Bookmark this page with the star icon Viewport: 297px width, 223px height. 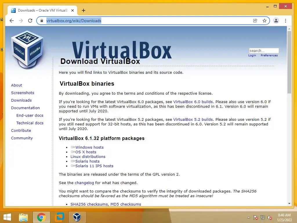click(265, 21)
